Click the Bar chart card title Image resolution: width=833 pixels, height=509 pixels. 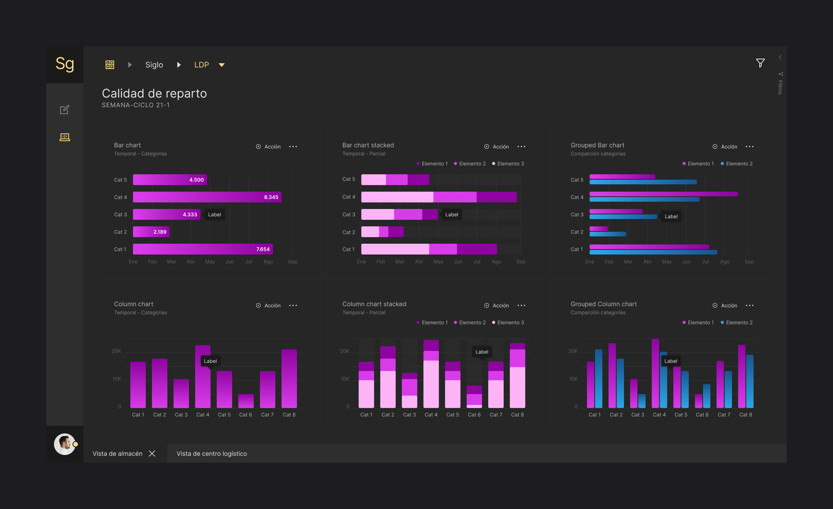point(127,145)
